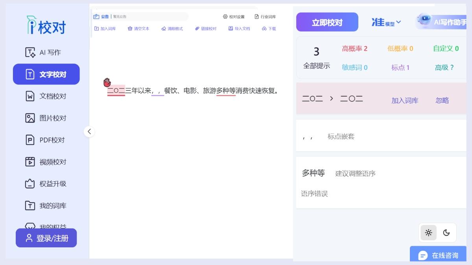472x265 pixels.
Task: Open the 行业词库 industry lexicon
Action: 266,17
